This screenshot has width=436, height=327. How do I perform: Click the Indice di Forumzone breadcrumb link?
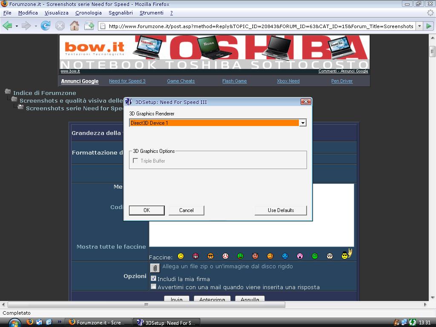click(x=44, y=93)
